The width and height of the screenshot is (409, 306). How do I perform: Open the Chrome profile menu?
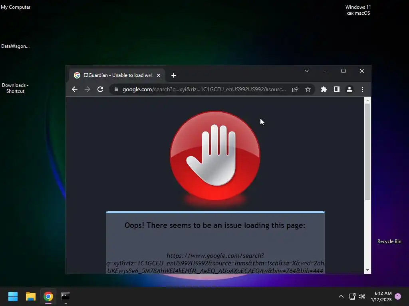coord(349,90)
